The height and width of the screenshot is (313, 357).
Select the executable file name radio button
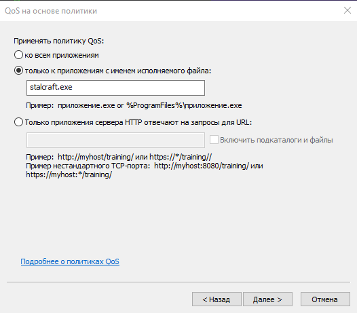tap(18, 71)
